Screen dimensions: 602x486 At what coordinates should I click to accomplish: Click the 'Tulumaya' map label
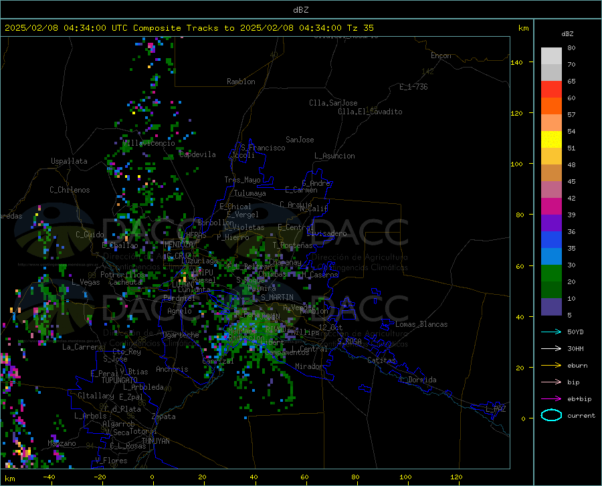pyautogui.click(x=250, y=193)
